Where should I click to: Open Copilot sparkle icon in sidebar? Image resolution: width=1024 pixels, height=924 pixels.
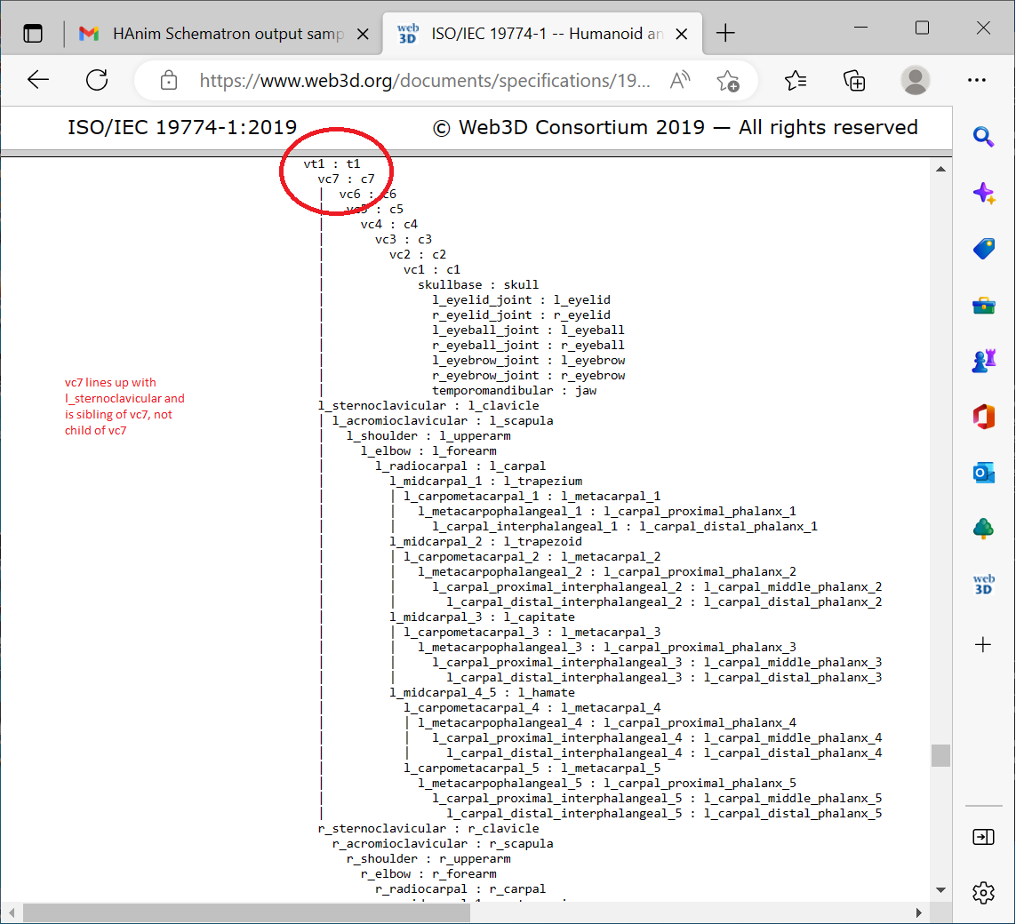983,193
